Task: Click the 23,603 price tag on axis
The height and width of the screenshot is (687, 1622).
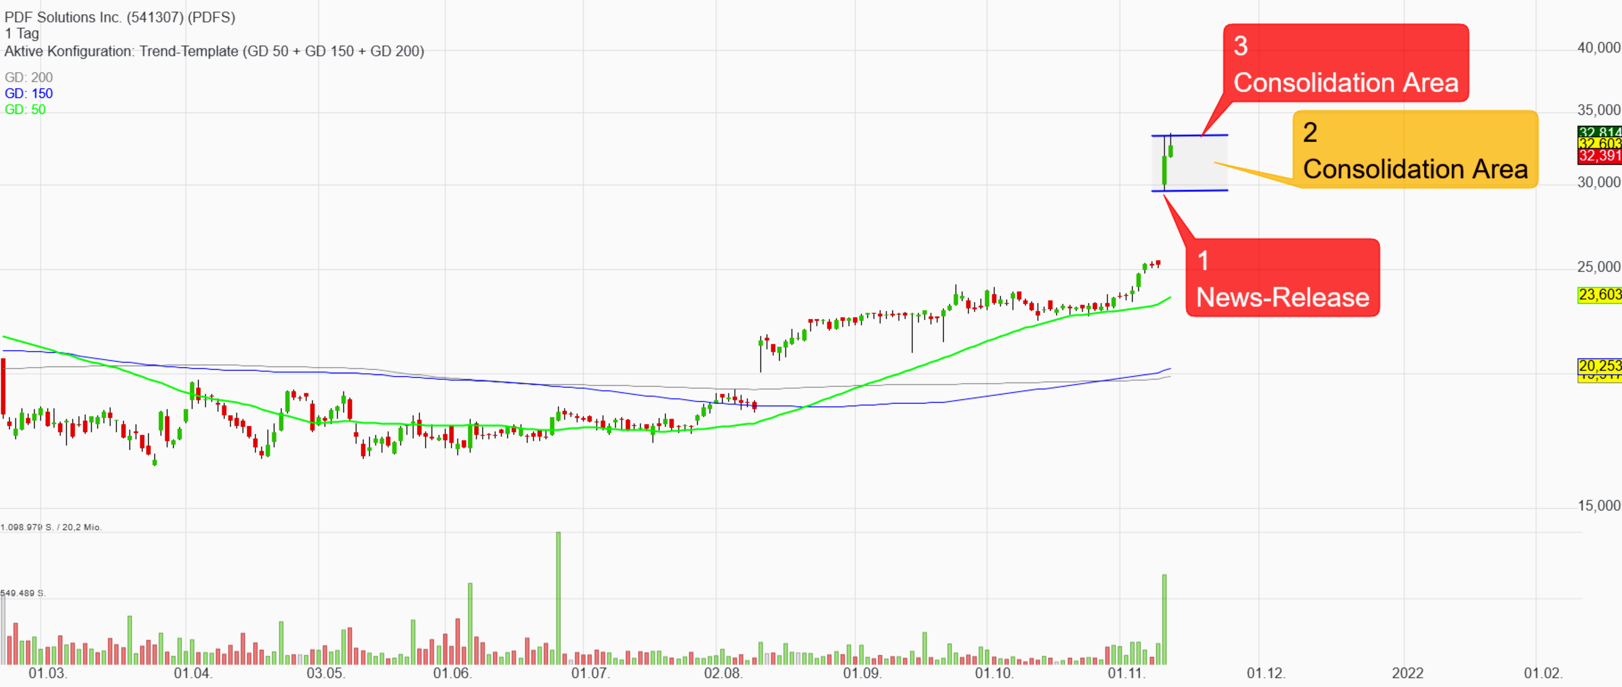Action: 1599,294
